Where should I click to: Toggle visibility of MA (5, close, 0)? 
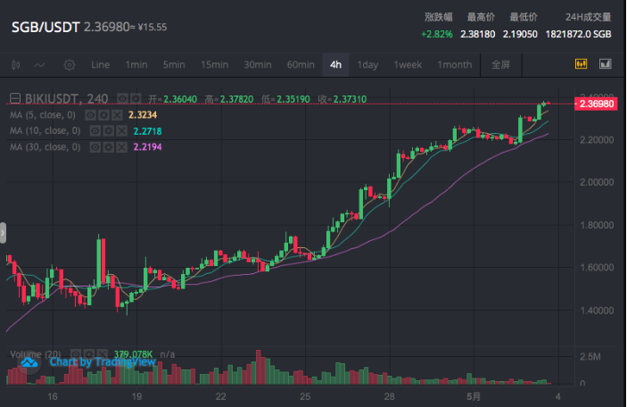(90, 115)
